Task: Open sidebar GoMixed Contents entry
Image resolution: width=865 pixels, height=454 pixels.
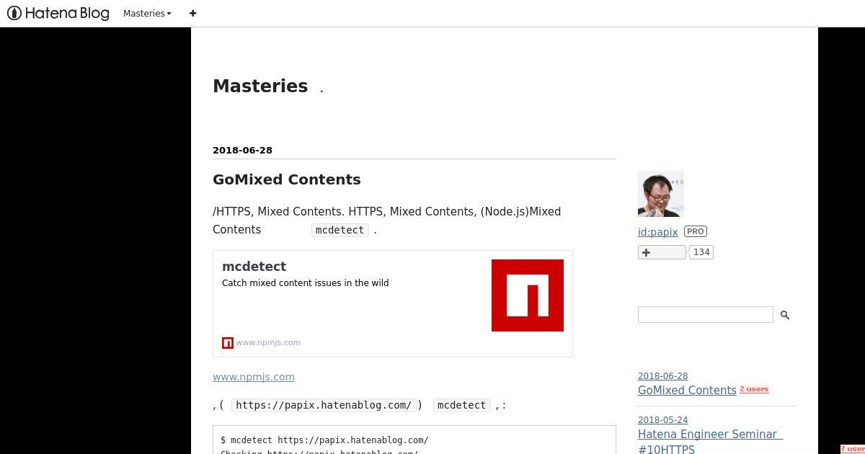Action: click(687, 391)
